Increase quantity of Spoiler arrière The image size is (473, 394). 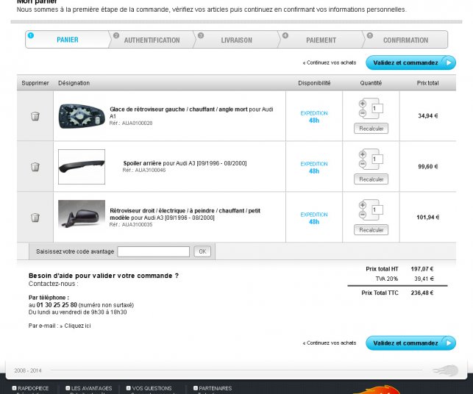tap(363, 154)
